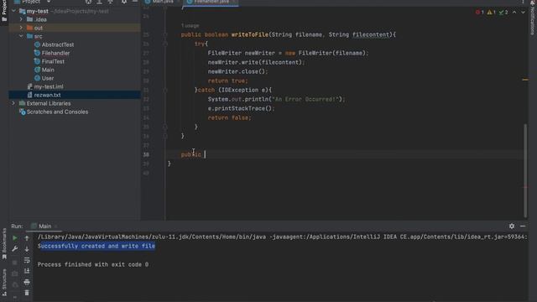This screenshot has width=537, height=302.
Task: Close the Main run tab
Action: (x=56, y=226)
